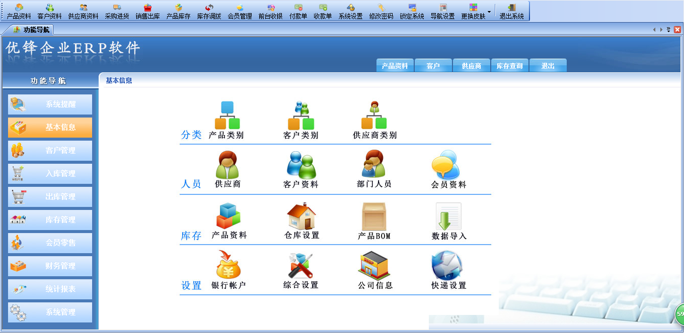Open 库存调拨 from the toolbar
The width and height of the screenshot is (684, 333).
pos(209,11)
